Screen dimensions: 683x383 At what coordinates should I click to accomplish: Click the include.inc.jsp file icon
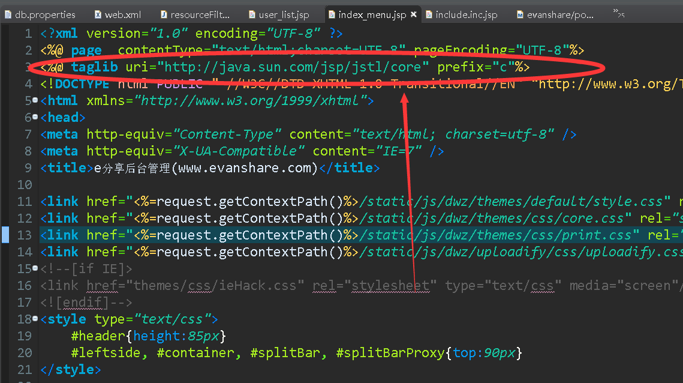[x=429, y=15]
